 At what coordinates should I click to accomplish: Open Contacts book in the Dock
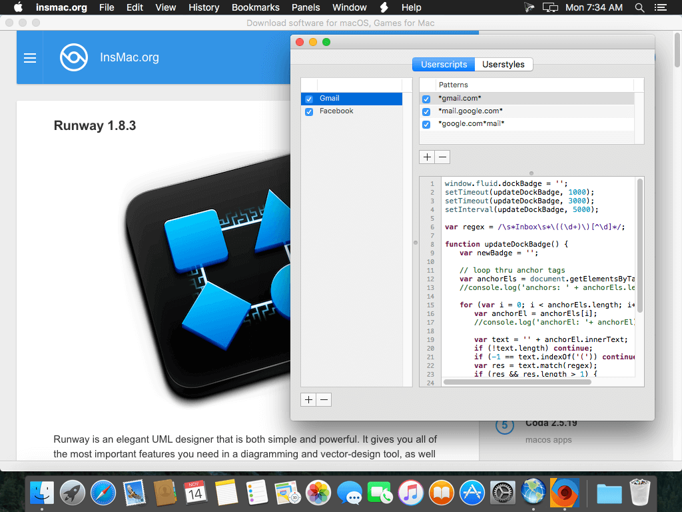(165, 493)
